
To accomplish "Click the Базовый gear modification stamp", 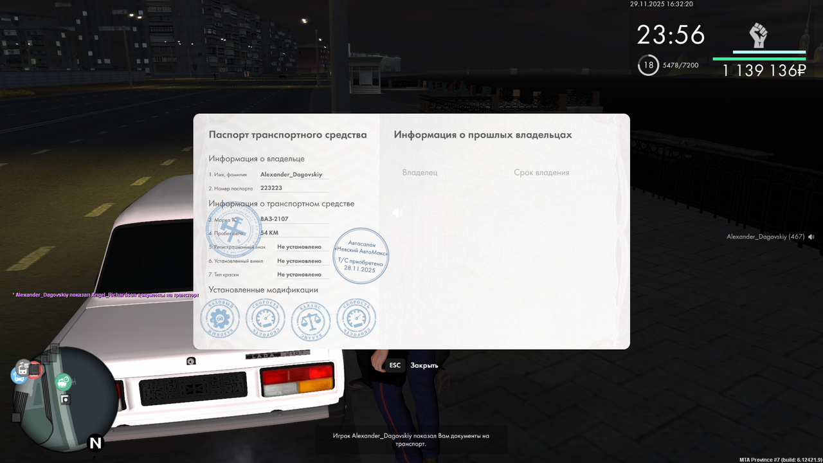I will point(220,318).
